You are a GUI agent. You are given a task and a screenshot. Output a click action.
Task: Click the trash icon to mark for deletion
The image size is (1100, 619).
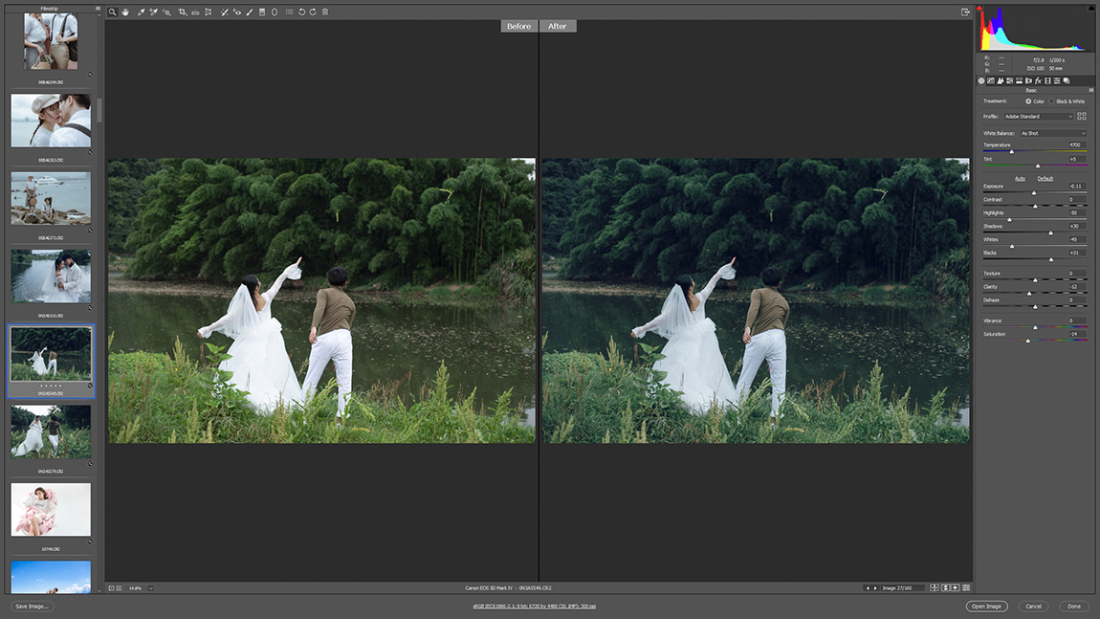325,12
